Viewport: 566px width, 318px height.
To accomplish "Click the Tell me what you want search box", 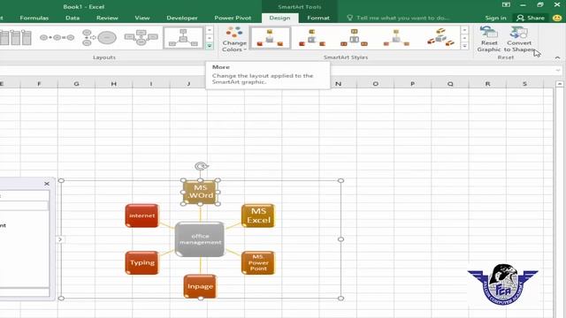I will click(399, 18).
